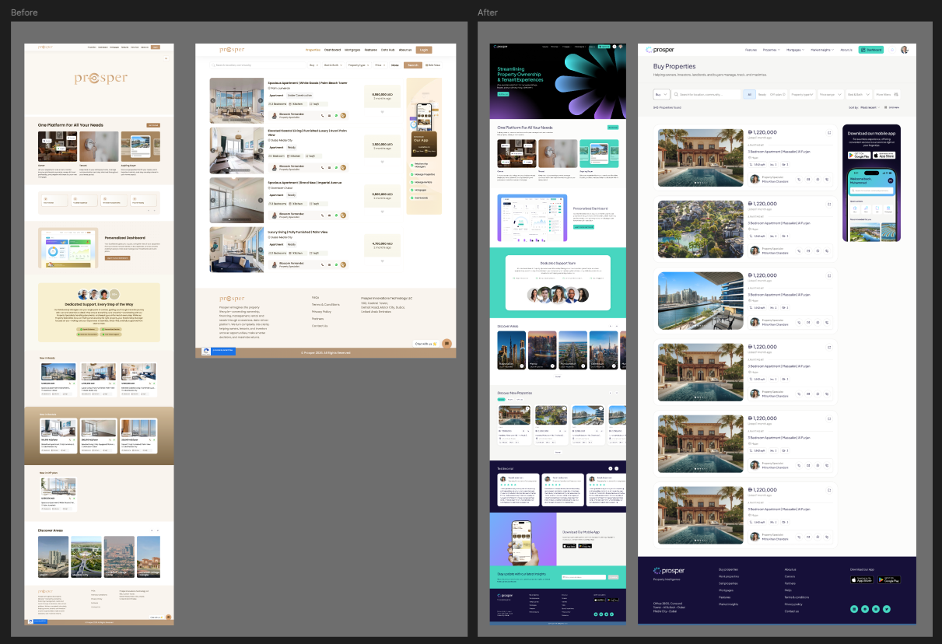Click the prosper logo in the After listing page header
Viewport: 942px width, 644px height.
pyautogui.click(x=658, y=50)
